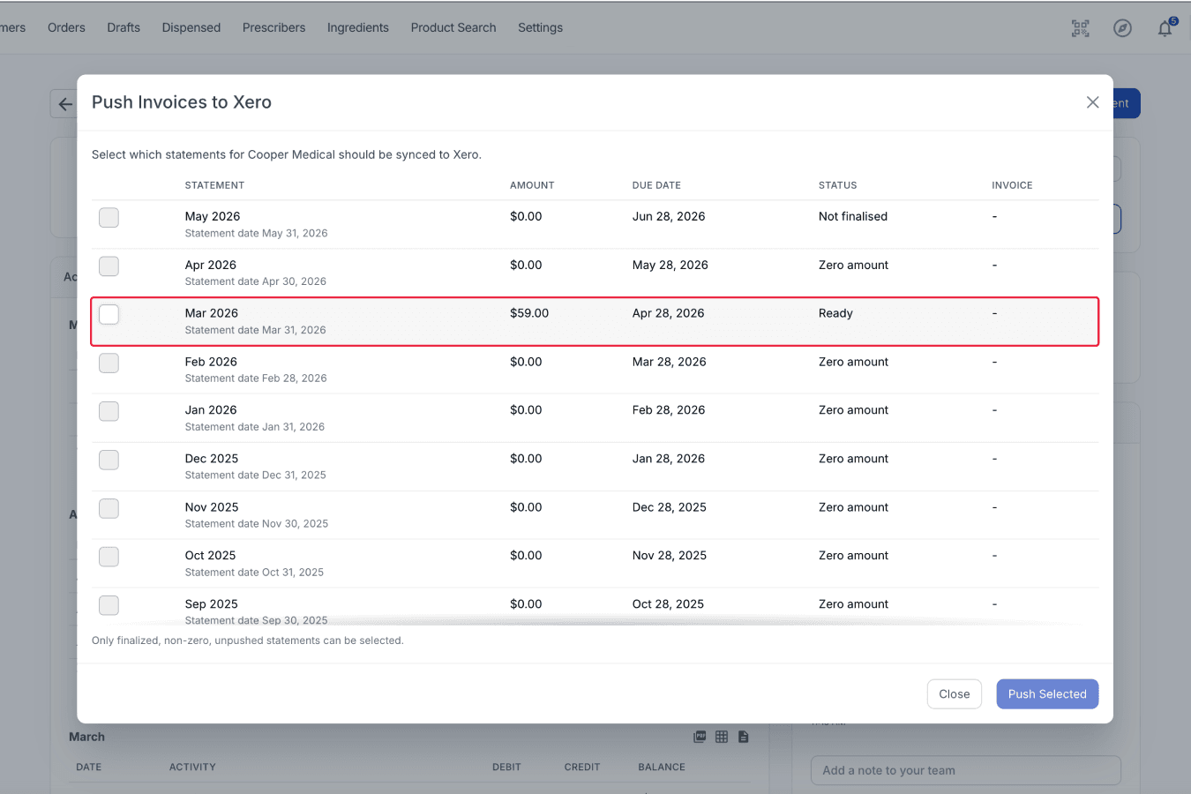Click the STATUS column header

pyautogui.click(x=838, y=185)
